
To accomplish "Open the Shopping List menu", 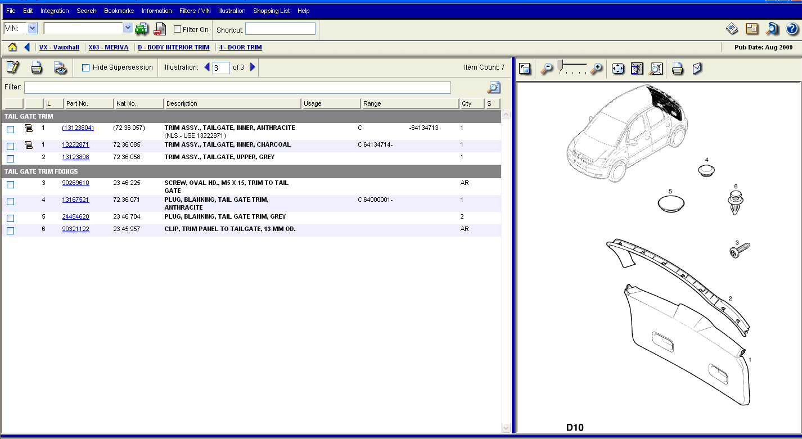I will (x=271, y=11).
